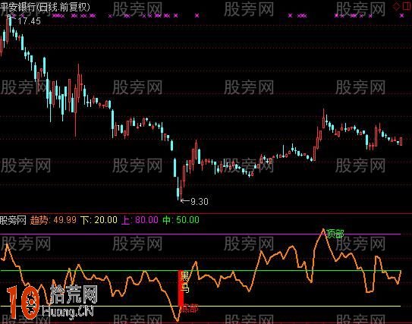Click the 趋势: 49.99 indicator value
This screenshot has height=324, width=412.
53,220
